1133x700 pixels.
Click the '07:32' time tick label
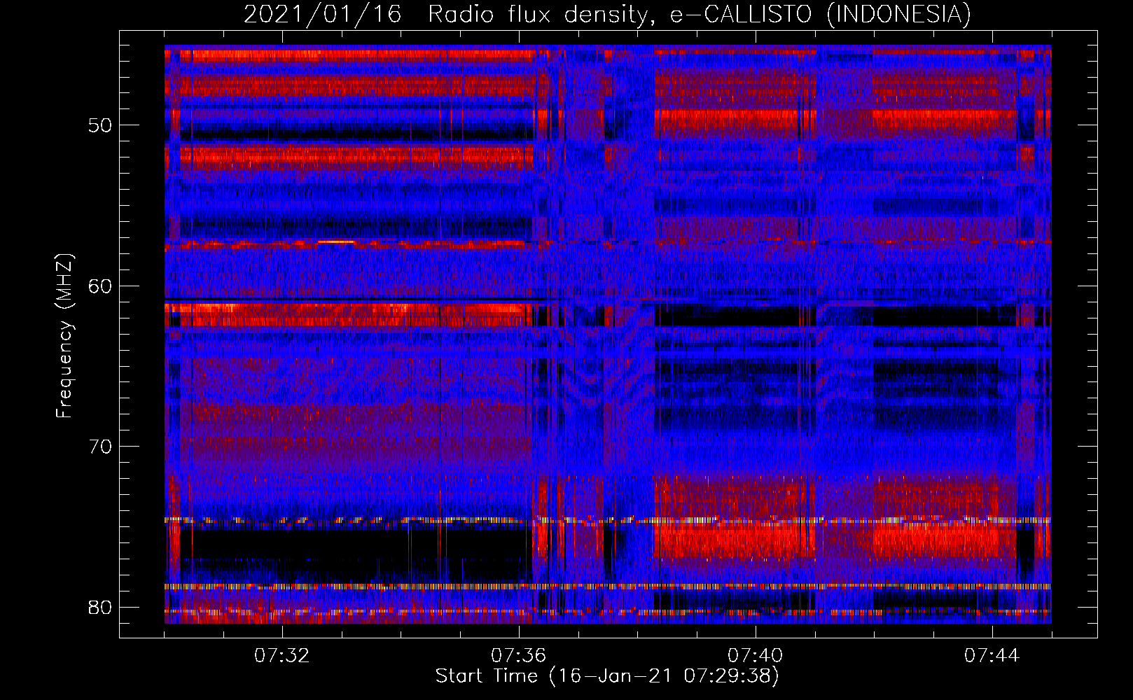click(282, 656)
